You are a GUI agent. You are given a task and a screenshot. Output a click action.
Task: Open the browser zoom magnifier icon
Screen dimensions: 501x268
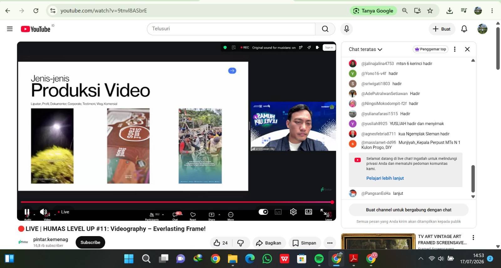pos(405,11)
